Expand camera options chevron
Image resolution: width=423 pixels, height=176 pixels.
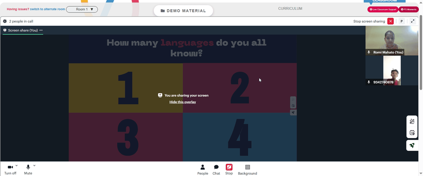(16, 165)
